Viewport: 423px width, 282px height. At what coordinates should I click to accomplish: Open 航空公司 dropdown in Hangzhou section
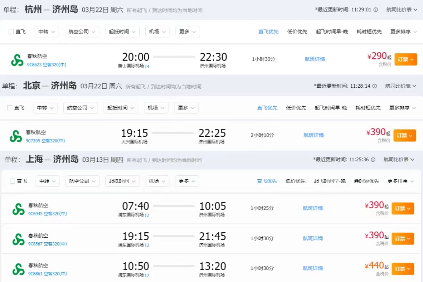click(82, 31)
